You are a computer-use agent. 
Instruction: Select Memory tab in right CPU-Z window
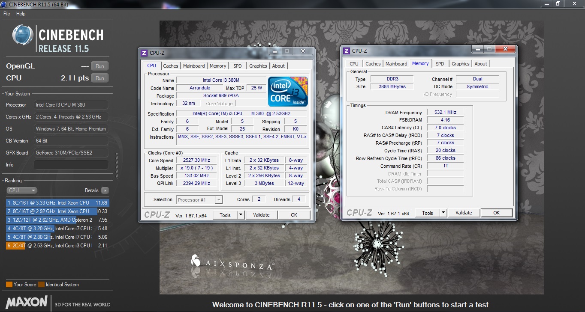420,63
